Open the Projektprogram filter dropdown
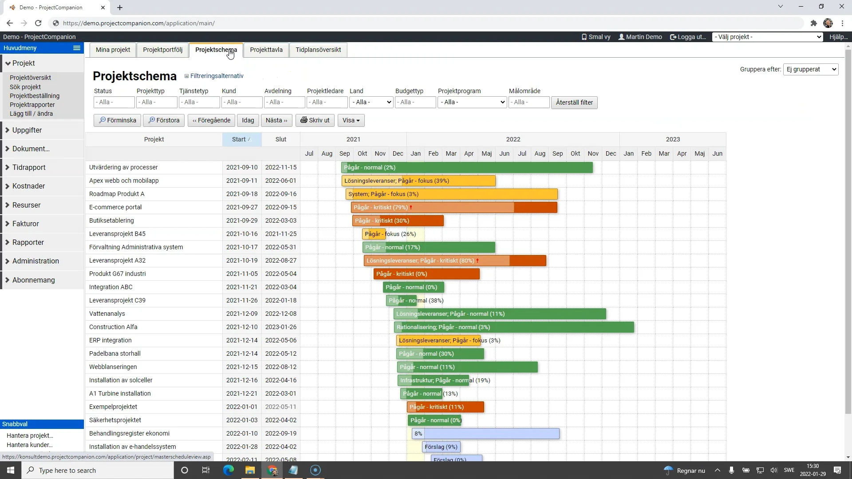Viewport: 852px width, 479px height. click(472, 102)
